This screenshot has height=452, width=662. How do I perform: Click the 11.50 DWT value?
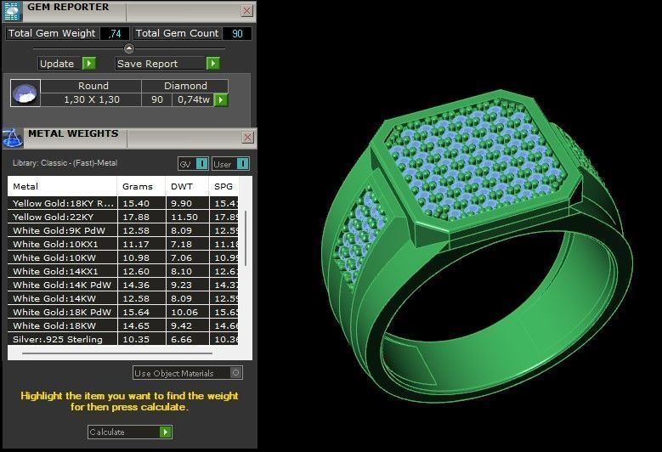pyautogui.click(x=184, y=217)
